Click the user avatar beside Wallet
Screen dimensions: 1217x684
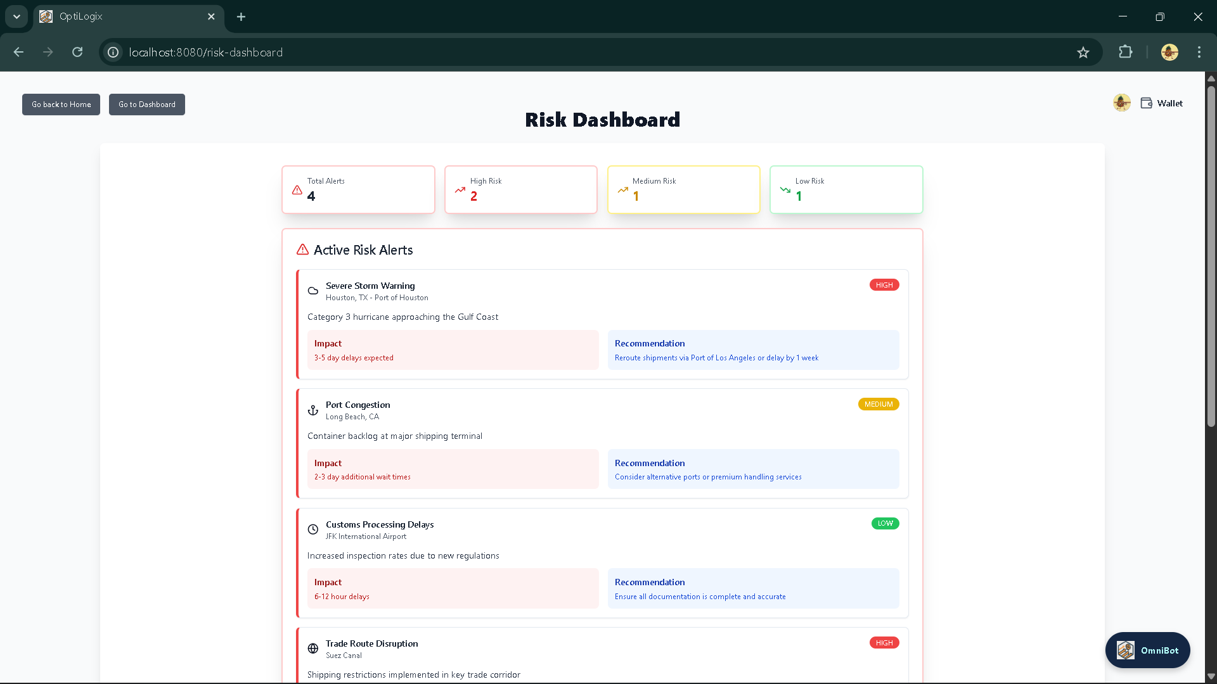pos(1121,103)
